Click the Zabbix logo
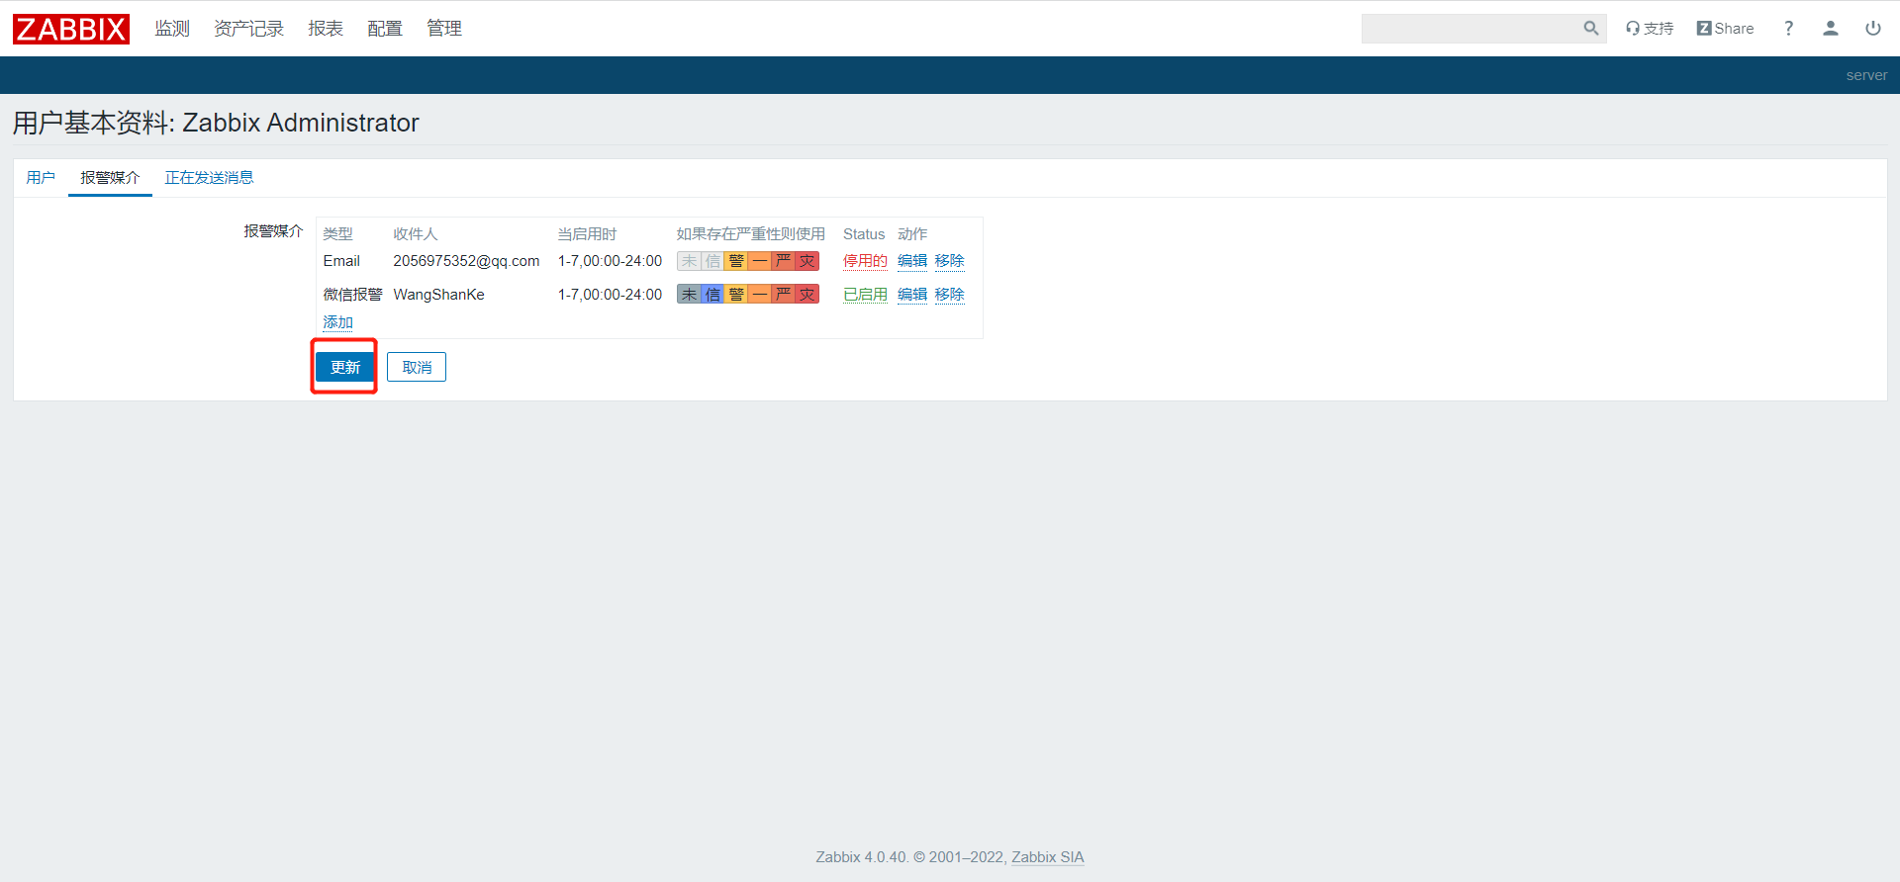 coord(71,29)
